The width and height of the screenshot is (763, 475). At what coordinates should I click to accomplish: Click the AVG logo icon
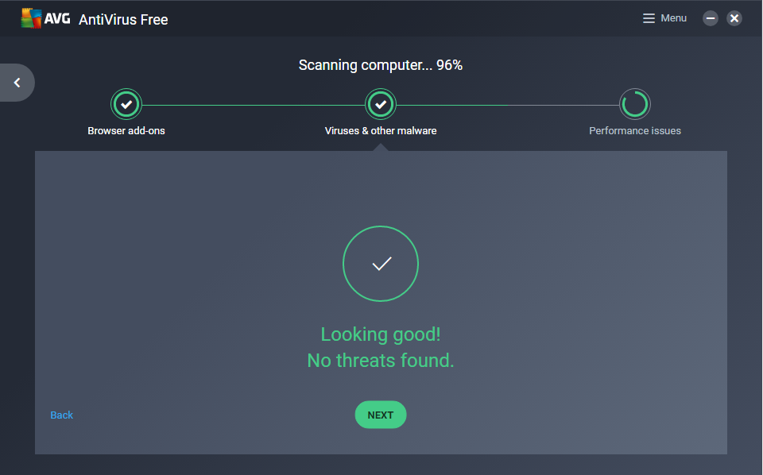coord(32,18)
